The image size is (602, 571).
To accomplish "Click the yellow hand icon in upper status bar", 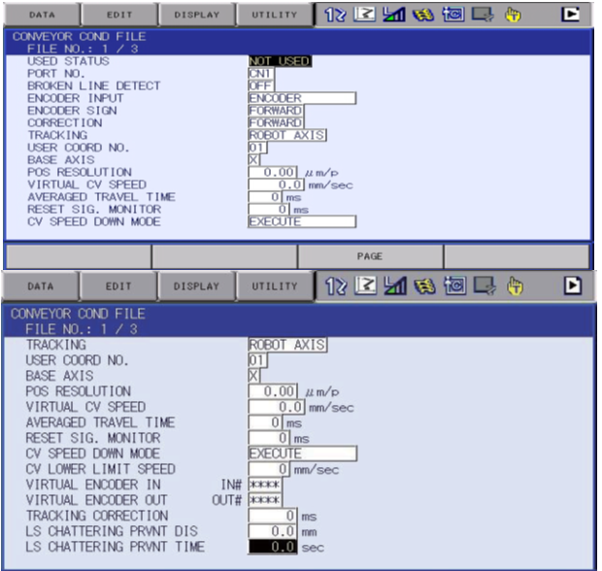I will 514,16.
